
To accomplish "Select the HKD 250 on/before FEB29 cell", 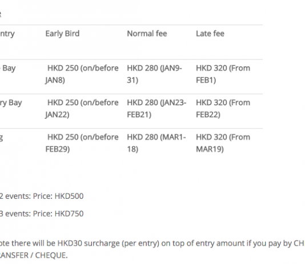I will click(x=82, y=143).
